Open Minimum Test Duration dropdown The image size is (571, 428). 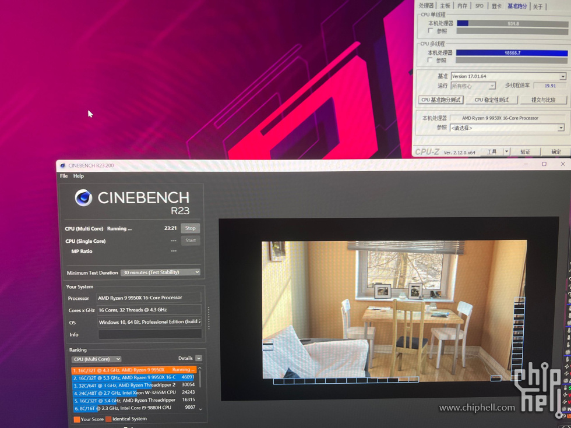(160, 273)
